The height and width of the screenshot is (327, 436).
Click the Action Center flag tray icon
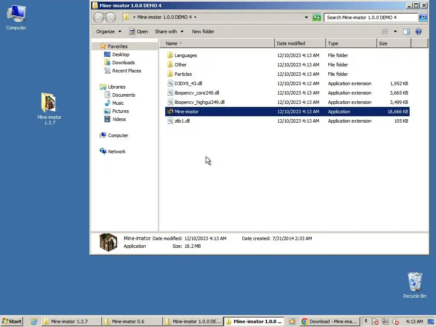pos(375,321)
